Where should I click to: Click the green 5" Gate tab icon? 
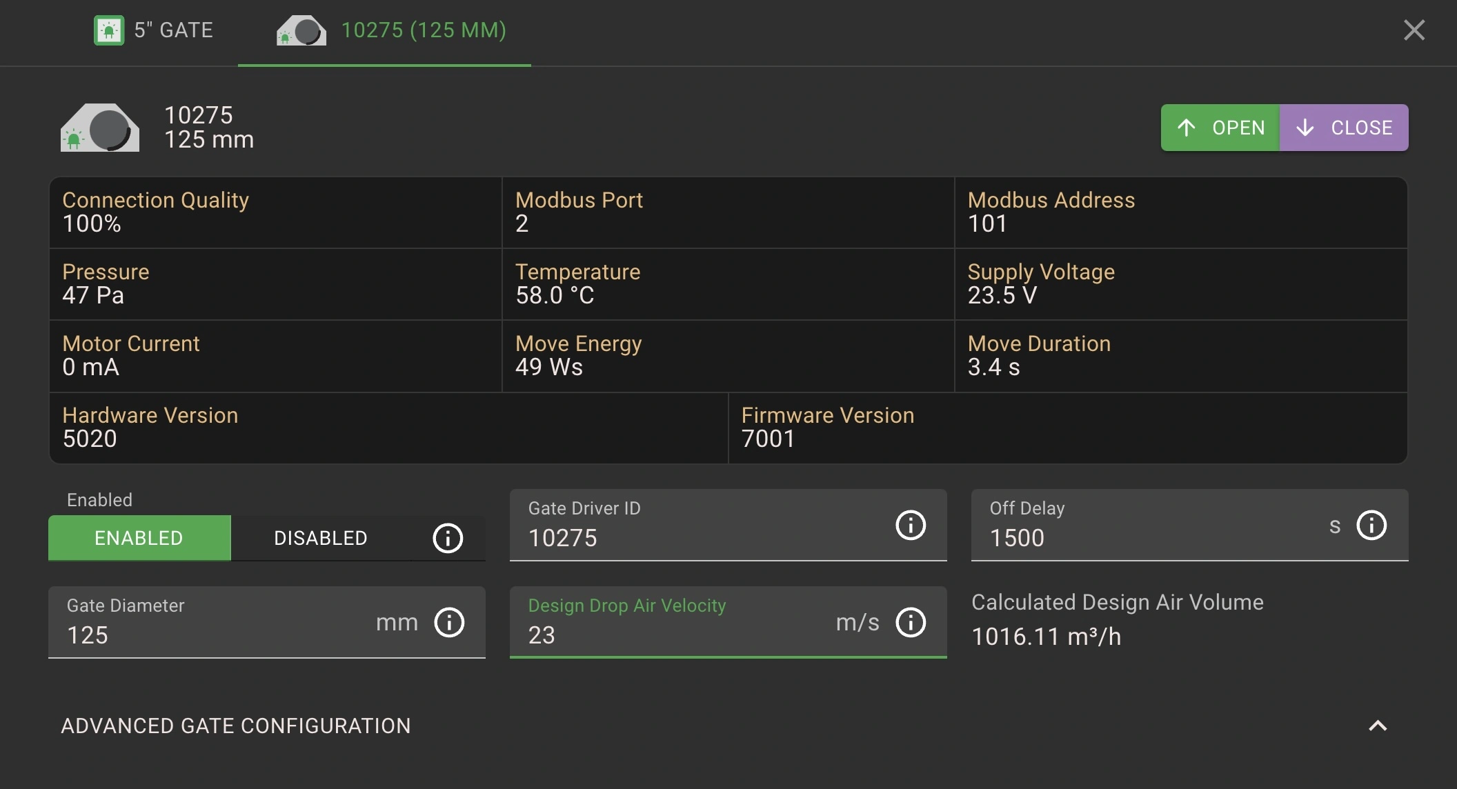click(109, 30)
